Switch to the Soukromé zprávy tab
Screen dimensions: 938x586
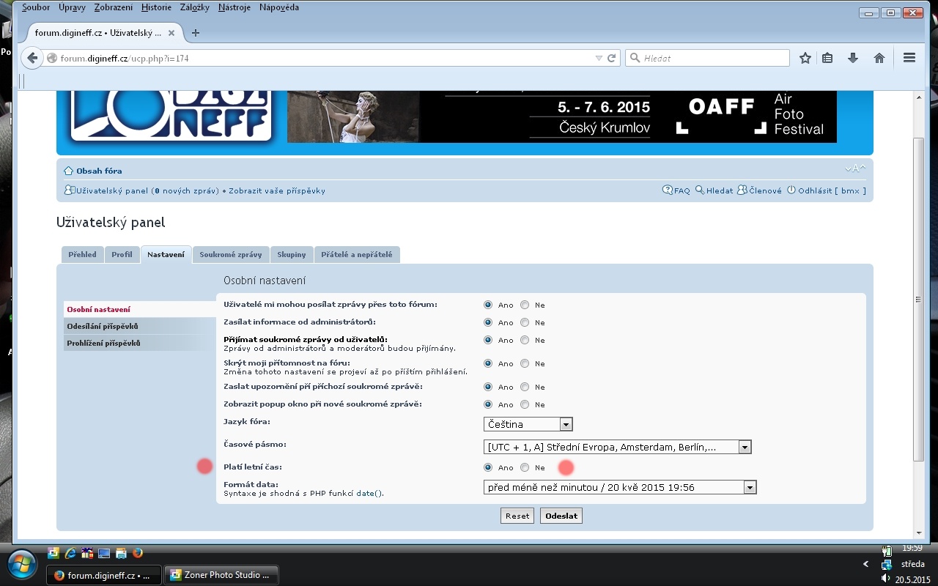[x=230, y=255]
